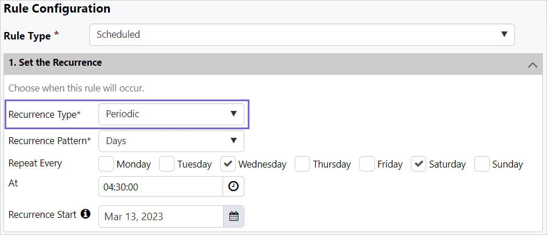This screenshot has width=547, height=235.
Task: Uncheck the Wednesday checkbox
Action: pos(228,164)
